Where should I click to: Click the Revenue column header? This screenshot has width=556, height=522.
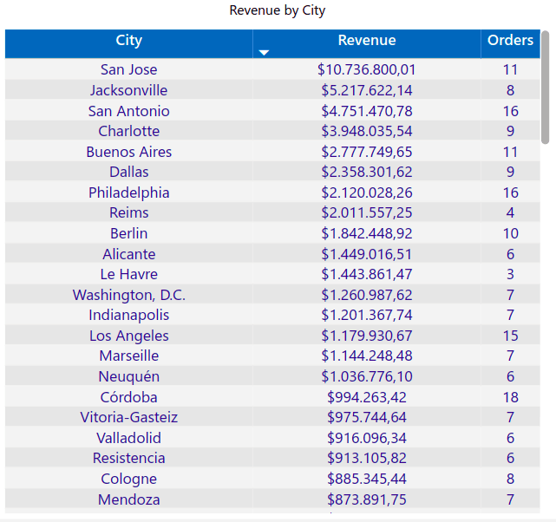pos(366,41)
